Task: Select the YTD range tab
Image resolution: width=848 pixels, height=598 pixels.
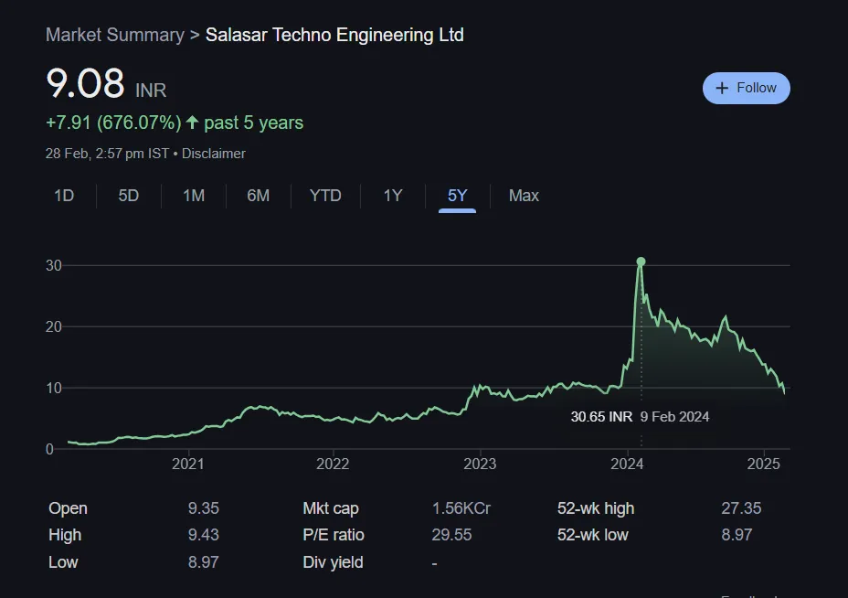Action: [x=325, y=196]
